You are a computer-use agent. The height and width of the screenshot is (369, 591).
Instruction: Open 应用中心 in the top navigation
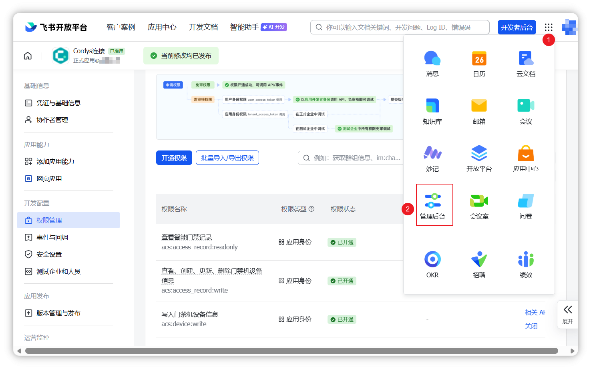(x=162, y=27)
